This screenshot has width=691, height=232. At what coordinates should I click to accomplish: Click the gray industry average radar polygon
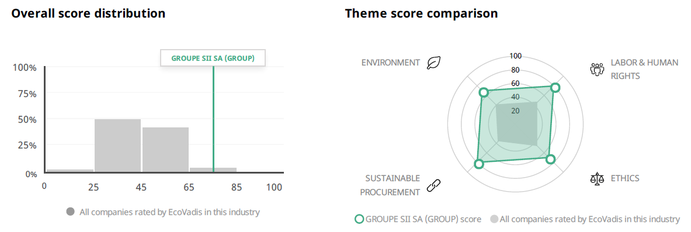coord(516,124)
